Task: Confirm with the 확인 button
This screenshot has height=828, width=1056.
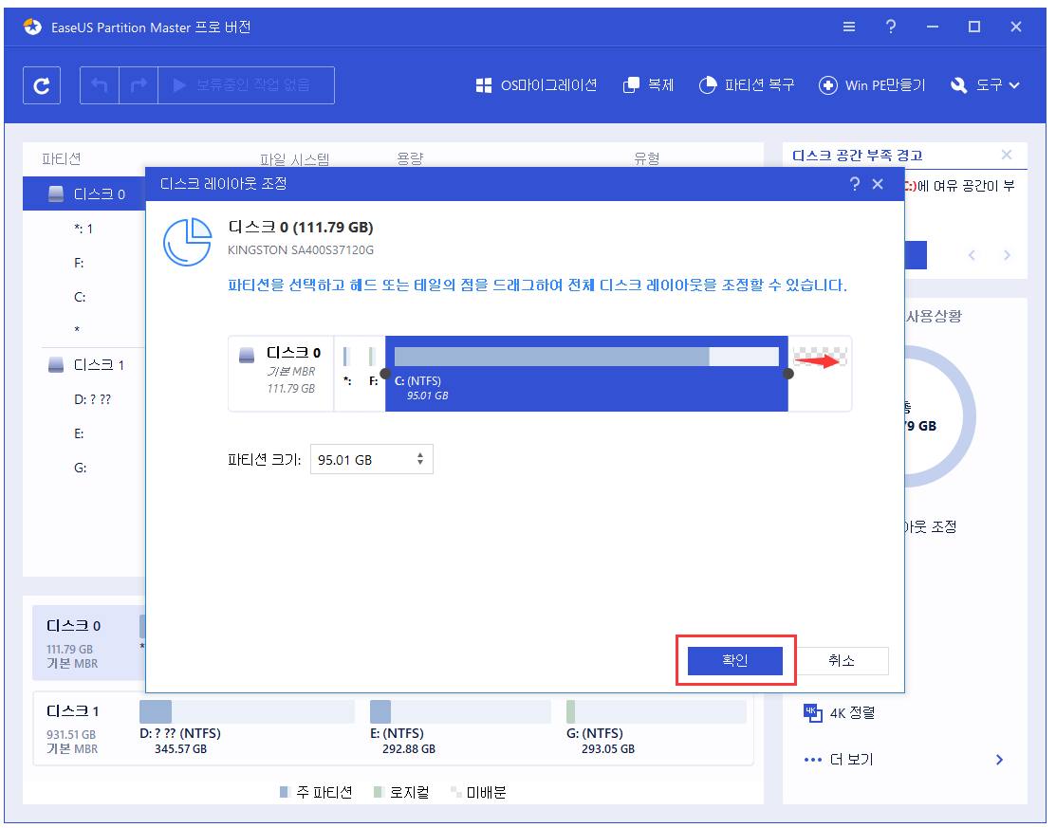Action: (736, 660)
